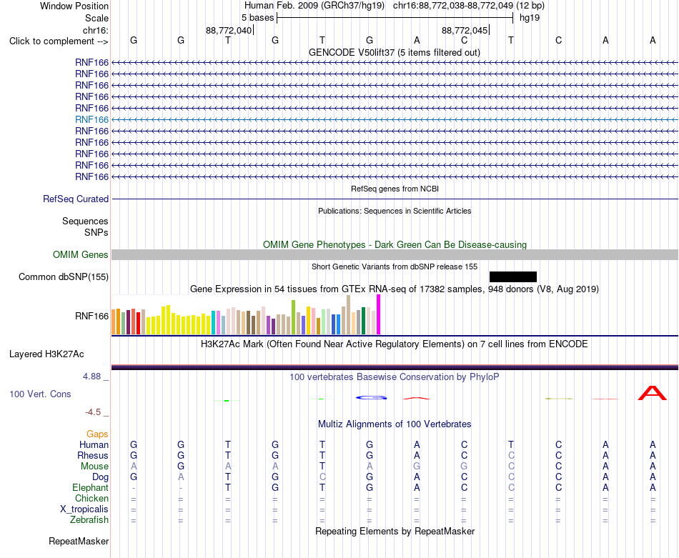Click the Gaps label in Multiz track
This screenshot has width=679, height=558.
point(97,434)
